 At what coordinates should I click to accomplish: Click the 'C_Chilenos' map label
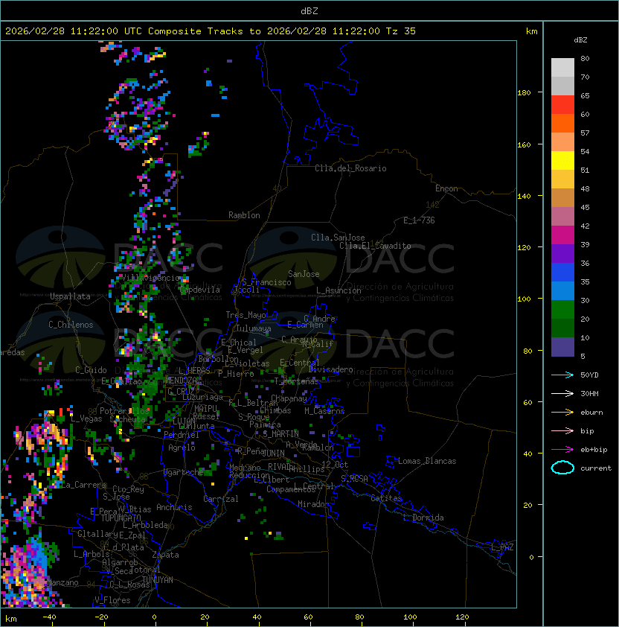[x=71, y=325]
